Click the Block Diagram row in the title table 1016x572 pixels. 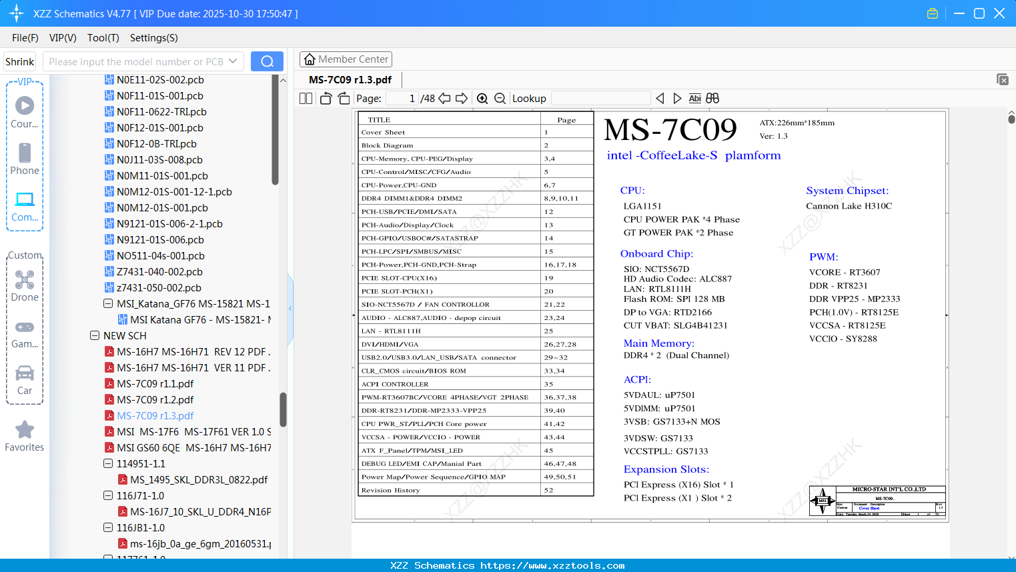click(476, 145)
